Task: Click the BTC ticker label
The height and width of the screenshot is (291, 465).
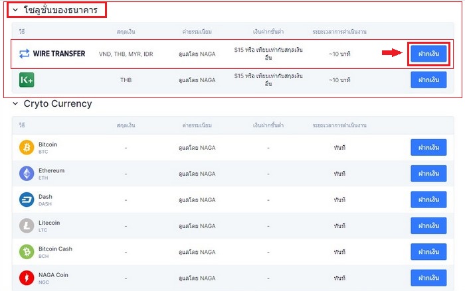Action: click(x=43, y=152)
